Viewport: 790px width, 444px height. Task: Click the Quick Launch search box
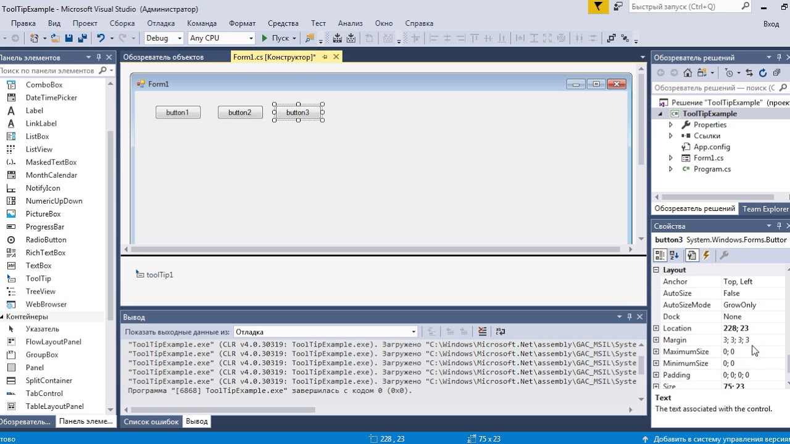[684, 7]
